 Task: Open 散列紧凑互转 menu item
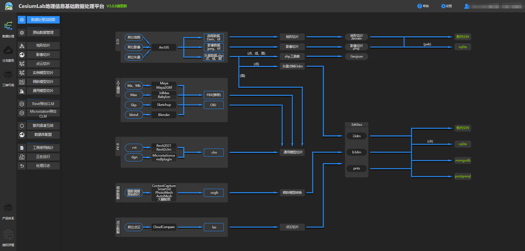point(43,126)
